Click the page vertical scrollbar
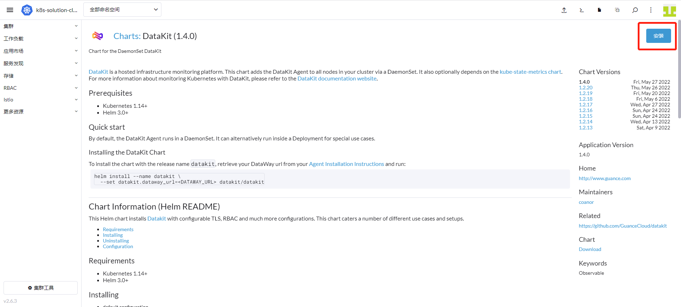Image resolution: width=681 pixels, height=307 pixels. [679, 69]
